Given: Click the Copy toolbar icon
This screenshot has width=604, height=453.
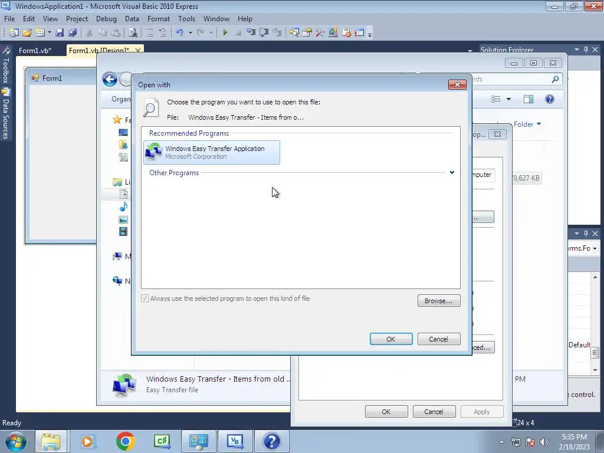Looking at the screenshot, I should pyautogui.click(x=102, y=33).
